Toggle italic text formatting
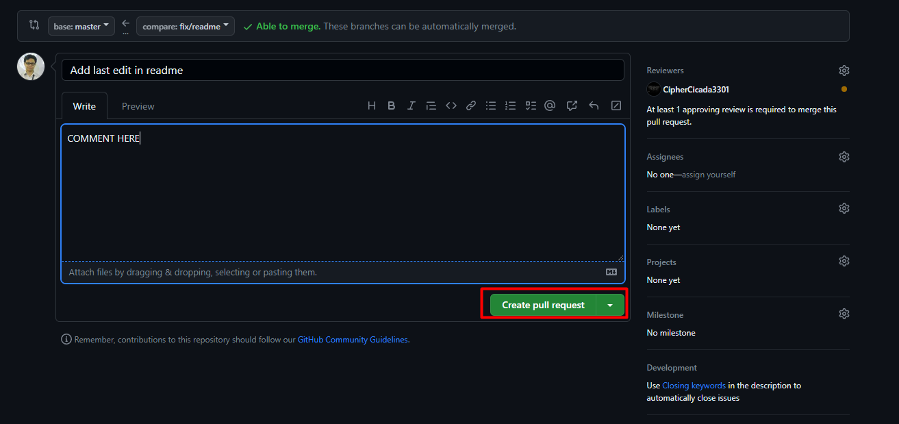 point(411,105)
